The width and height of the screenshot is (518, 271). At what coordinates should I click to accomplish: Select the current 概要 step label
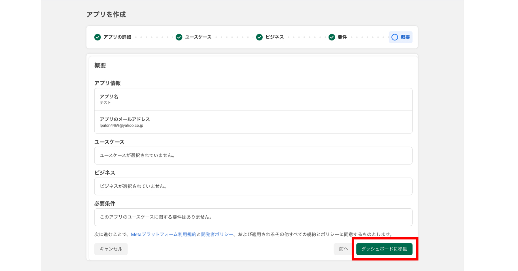405,37
